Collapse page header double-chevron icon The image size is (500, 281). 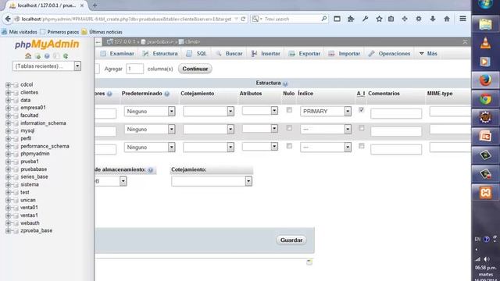coord(465,41)
